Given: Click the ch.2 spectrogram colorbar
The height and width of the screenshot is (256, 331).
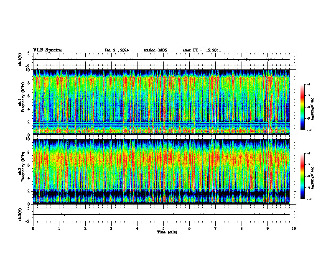Looking at the screenshot, I should tap(302, 176).
